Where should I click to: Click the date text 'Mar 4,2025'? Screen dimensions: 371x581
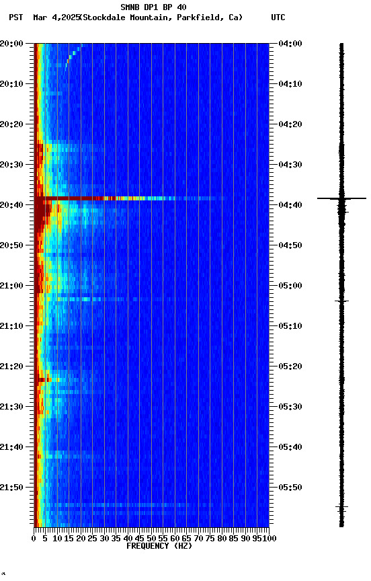tap(56, 17)
